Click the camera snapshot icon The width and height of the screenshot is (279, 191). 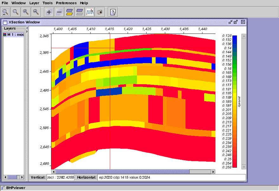point(100,12)
